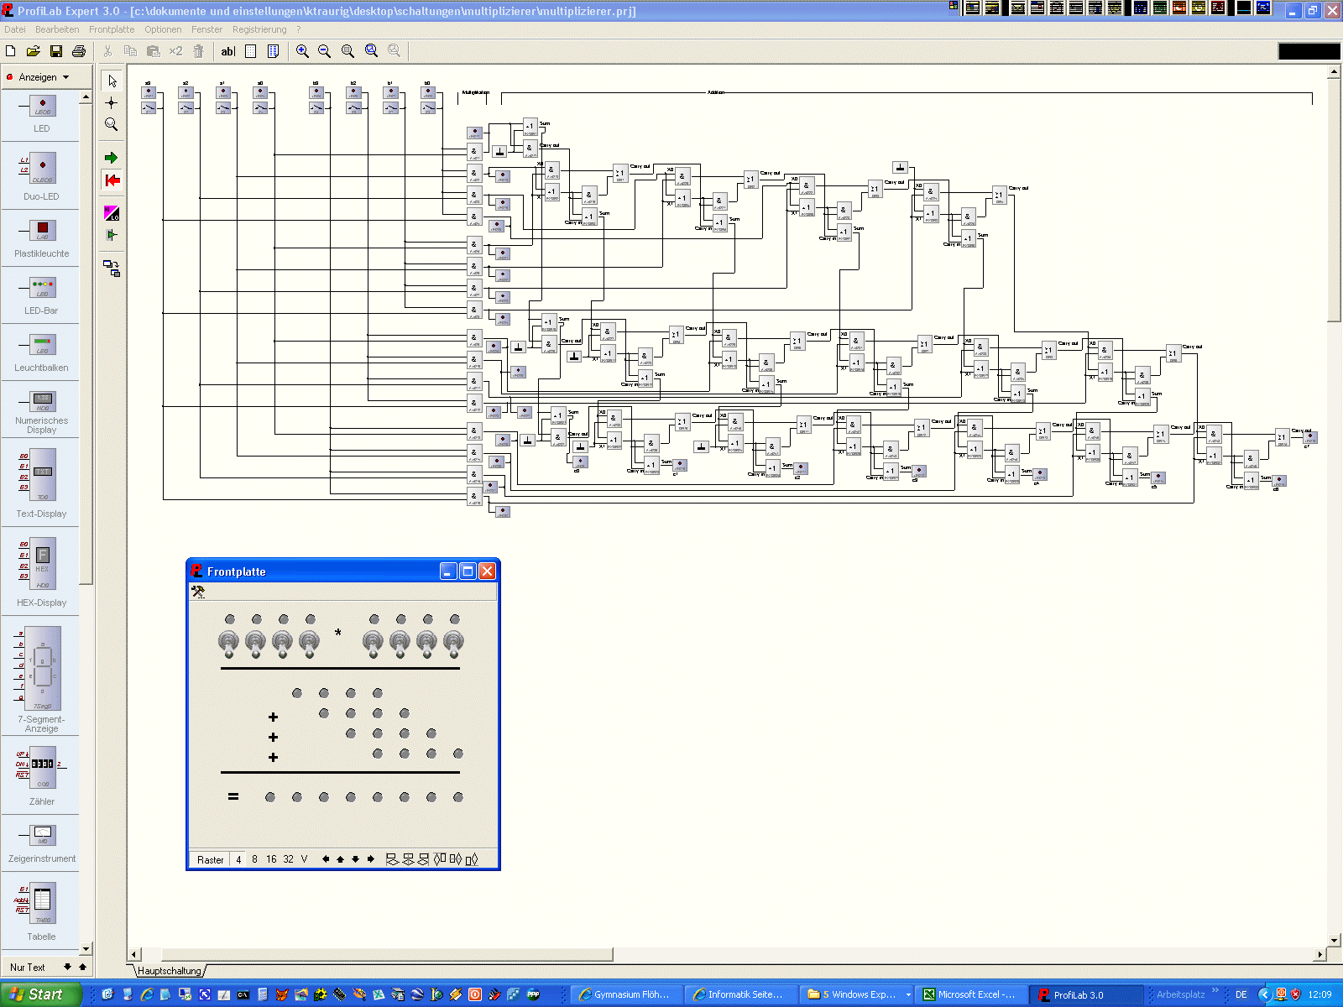The image size is (1343, 1007).
Task: Click the zoom selection magnifier icon
Action: tap(371, 51)
